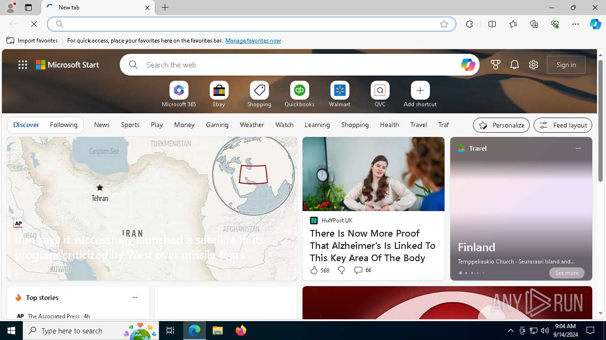
Task: Click the Sign in button
Action: 566,65
